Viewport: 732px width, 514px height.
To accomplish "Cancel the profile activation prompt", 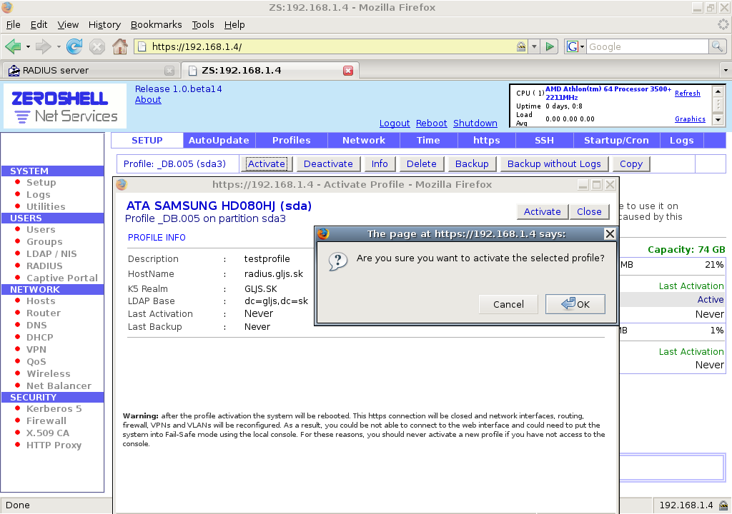I will point(508,304).
